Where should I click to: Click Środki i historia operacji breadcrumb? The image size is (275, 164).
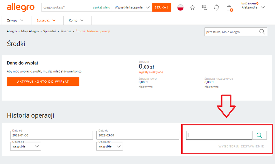pos(93,31)
